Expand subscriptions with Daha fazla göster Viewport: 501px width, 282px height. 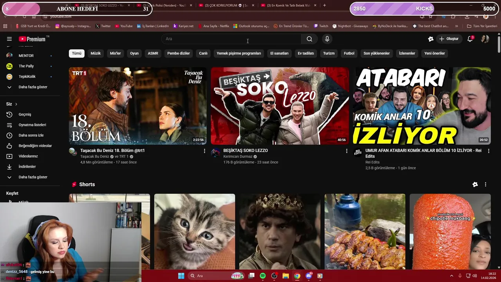coord(30,87)
